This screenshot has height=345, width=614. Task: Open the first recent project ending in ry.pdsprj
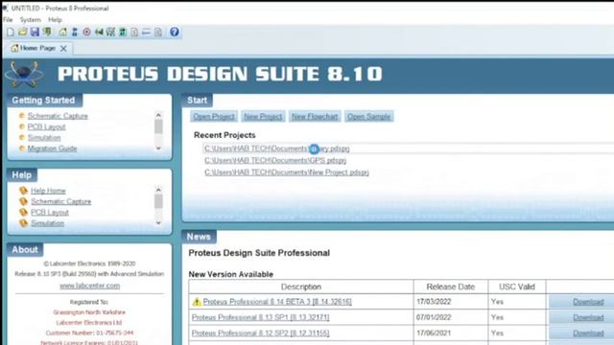(x=277, y=149)
